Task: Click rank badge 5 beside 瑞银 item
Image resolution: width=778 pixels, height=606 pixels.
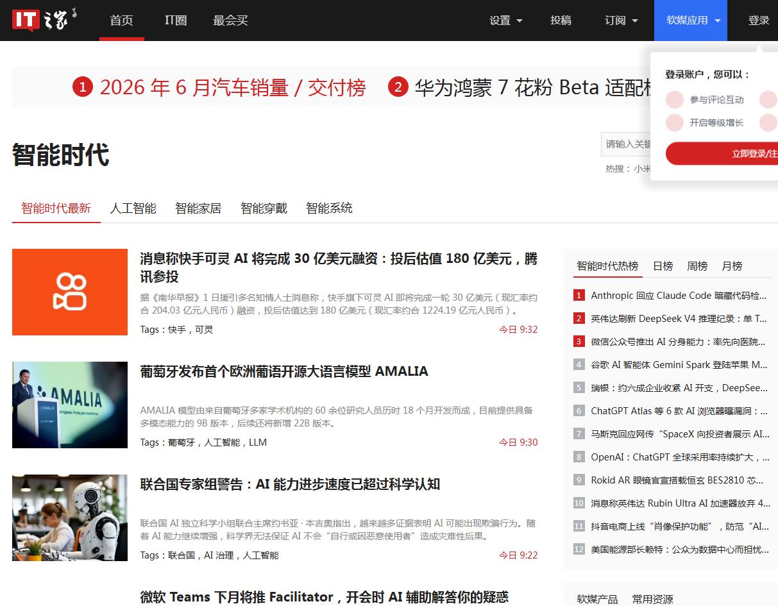Action: point(579,388)
